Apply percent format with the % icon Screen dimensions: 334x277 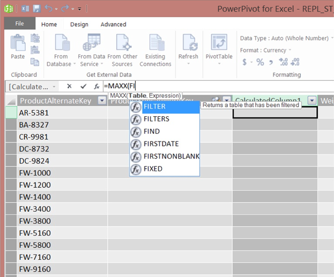point(260,62)
